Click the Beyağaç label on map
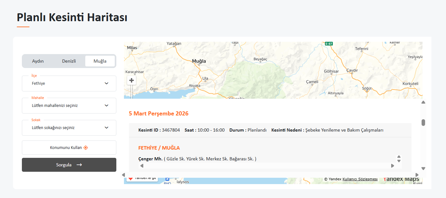446x198 pixels. coord(261,59)
